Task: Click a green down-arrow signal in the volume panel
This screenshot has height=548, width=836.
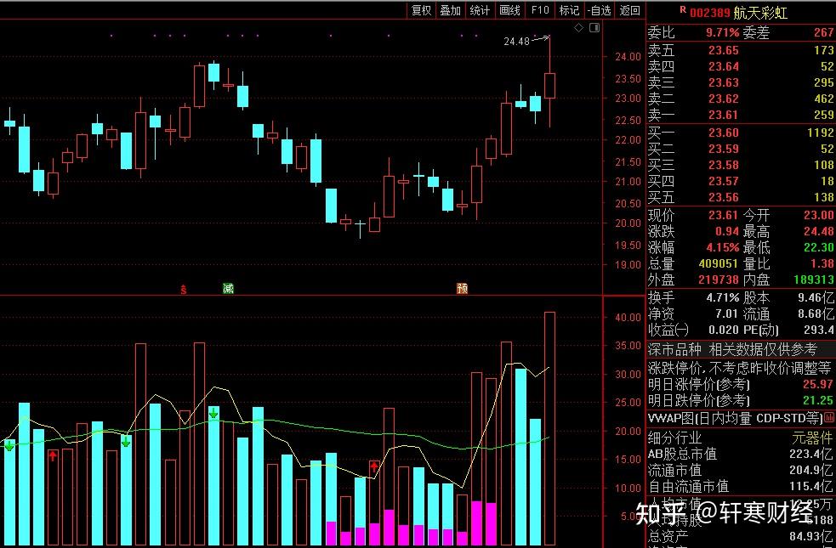Action: 126,440
